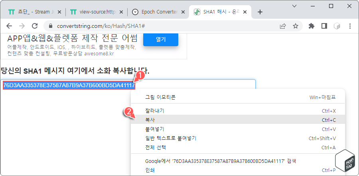Open the profile avatar menu

(337, 26)
